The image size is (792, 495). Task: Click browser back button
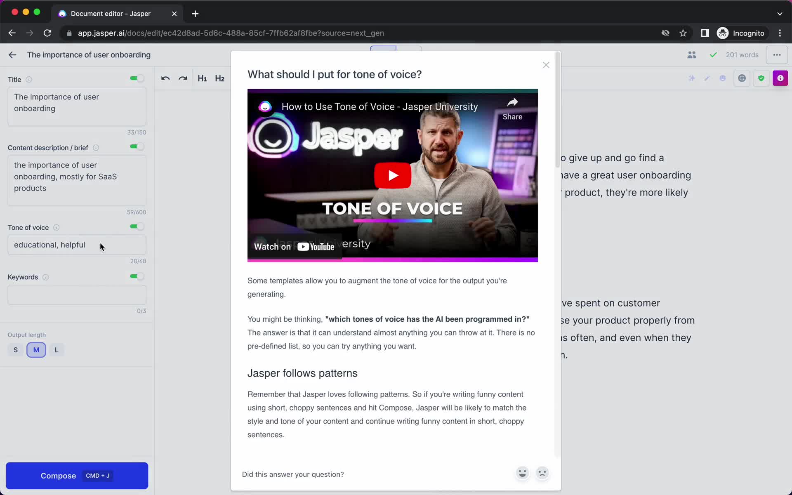click(x=12, y=33)
